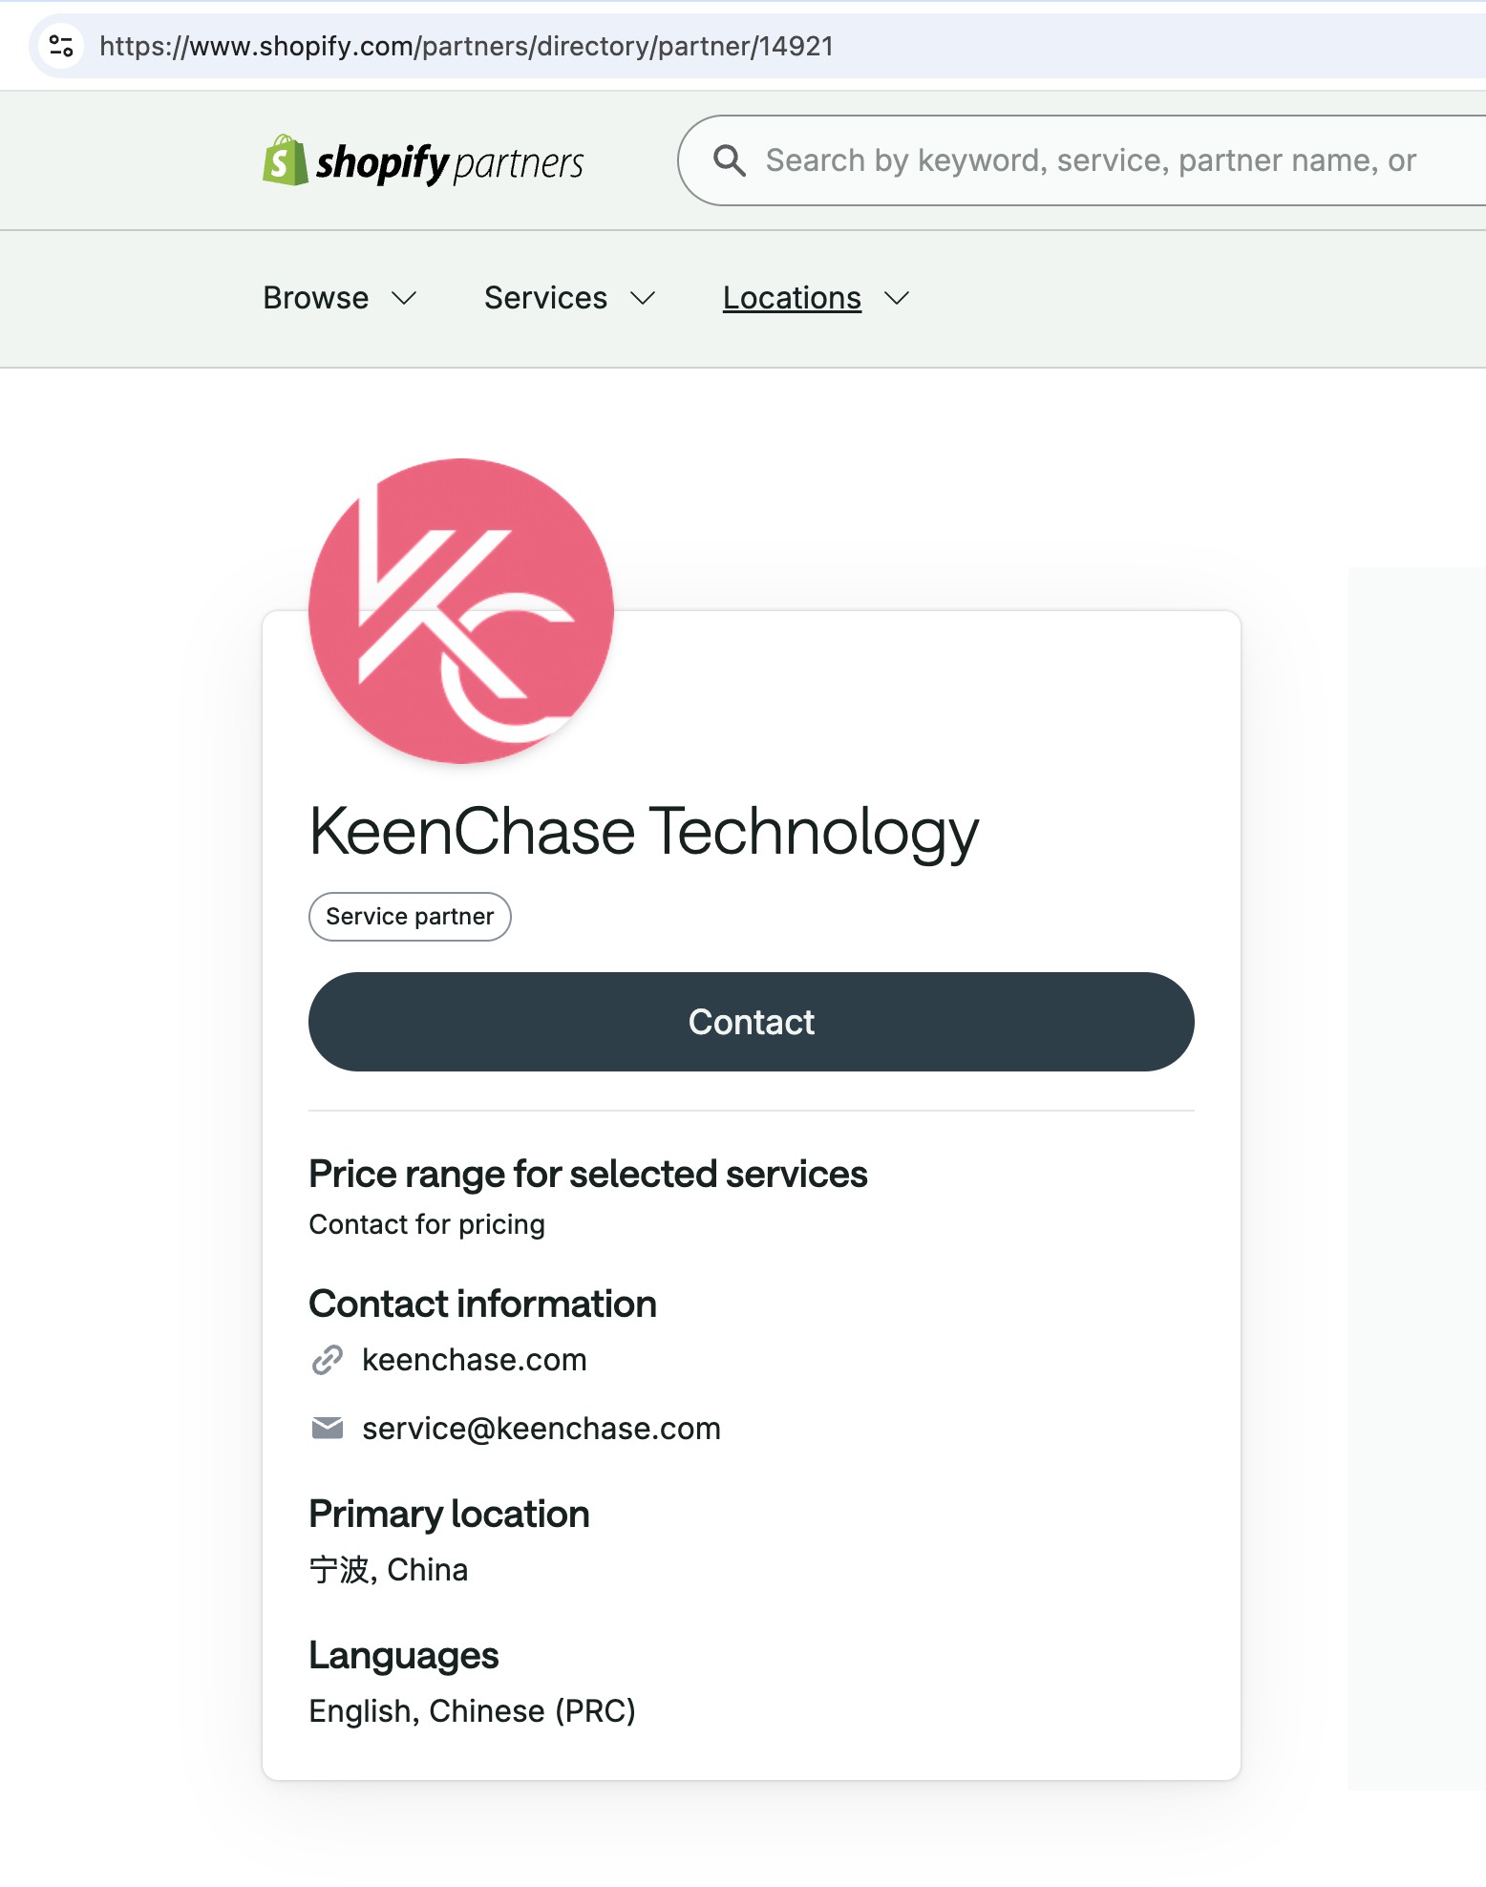
Task: Click the Contact button
Action: (751, 1022)
